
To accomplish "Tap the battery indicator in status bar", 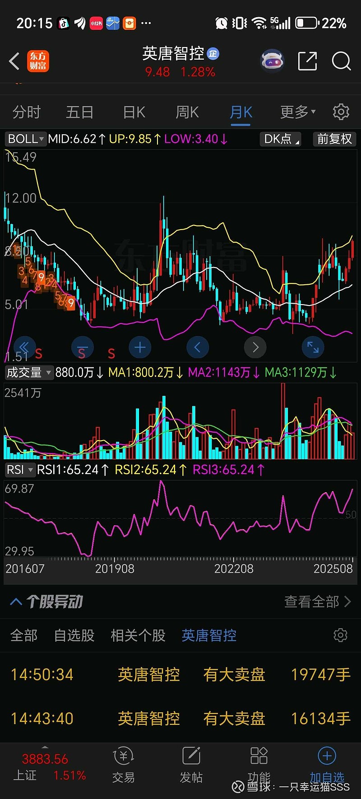I will pos(307,23).
